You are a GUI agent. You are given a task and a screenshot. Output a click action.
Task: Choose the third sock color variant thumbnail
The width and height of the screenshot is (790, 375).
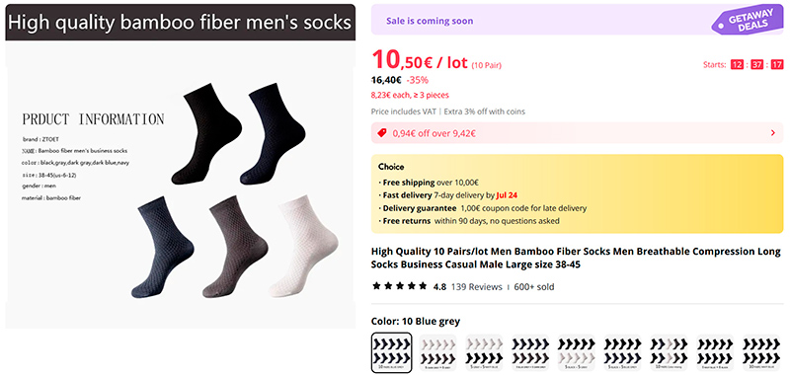coord(484,353)
